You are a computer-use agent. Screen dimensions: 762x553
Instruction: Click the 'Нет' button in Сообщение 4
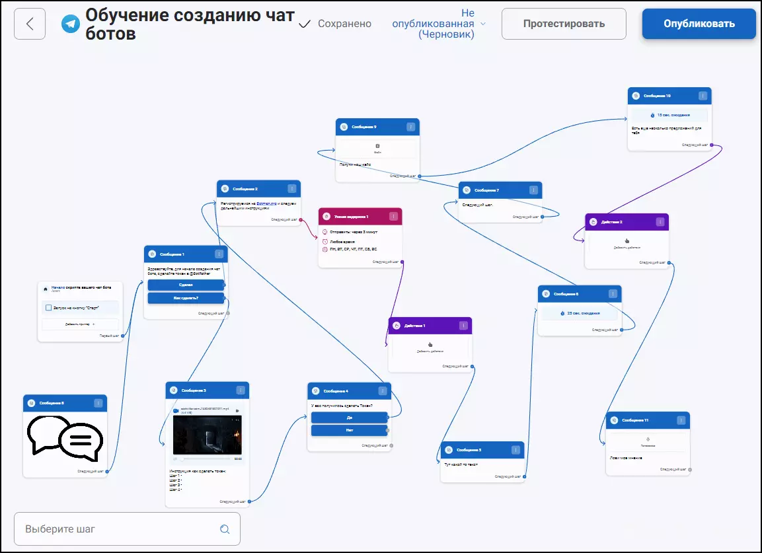coord(350,430)
